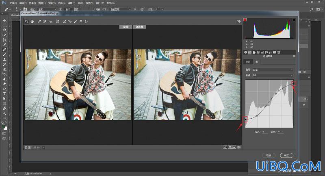
Task: Select the Transform tool in Camera Raw
Action: coord(58,22)
